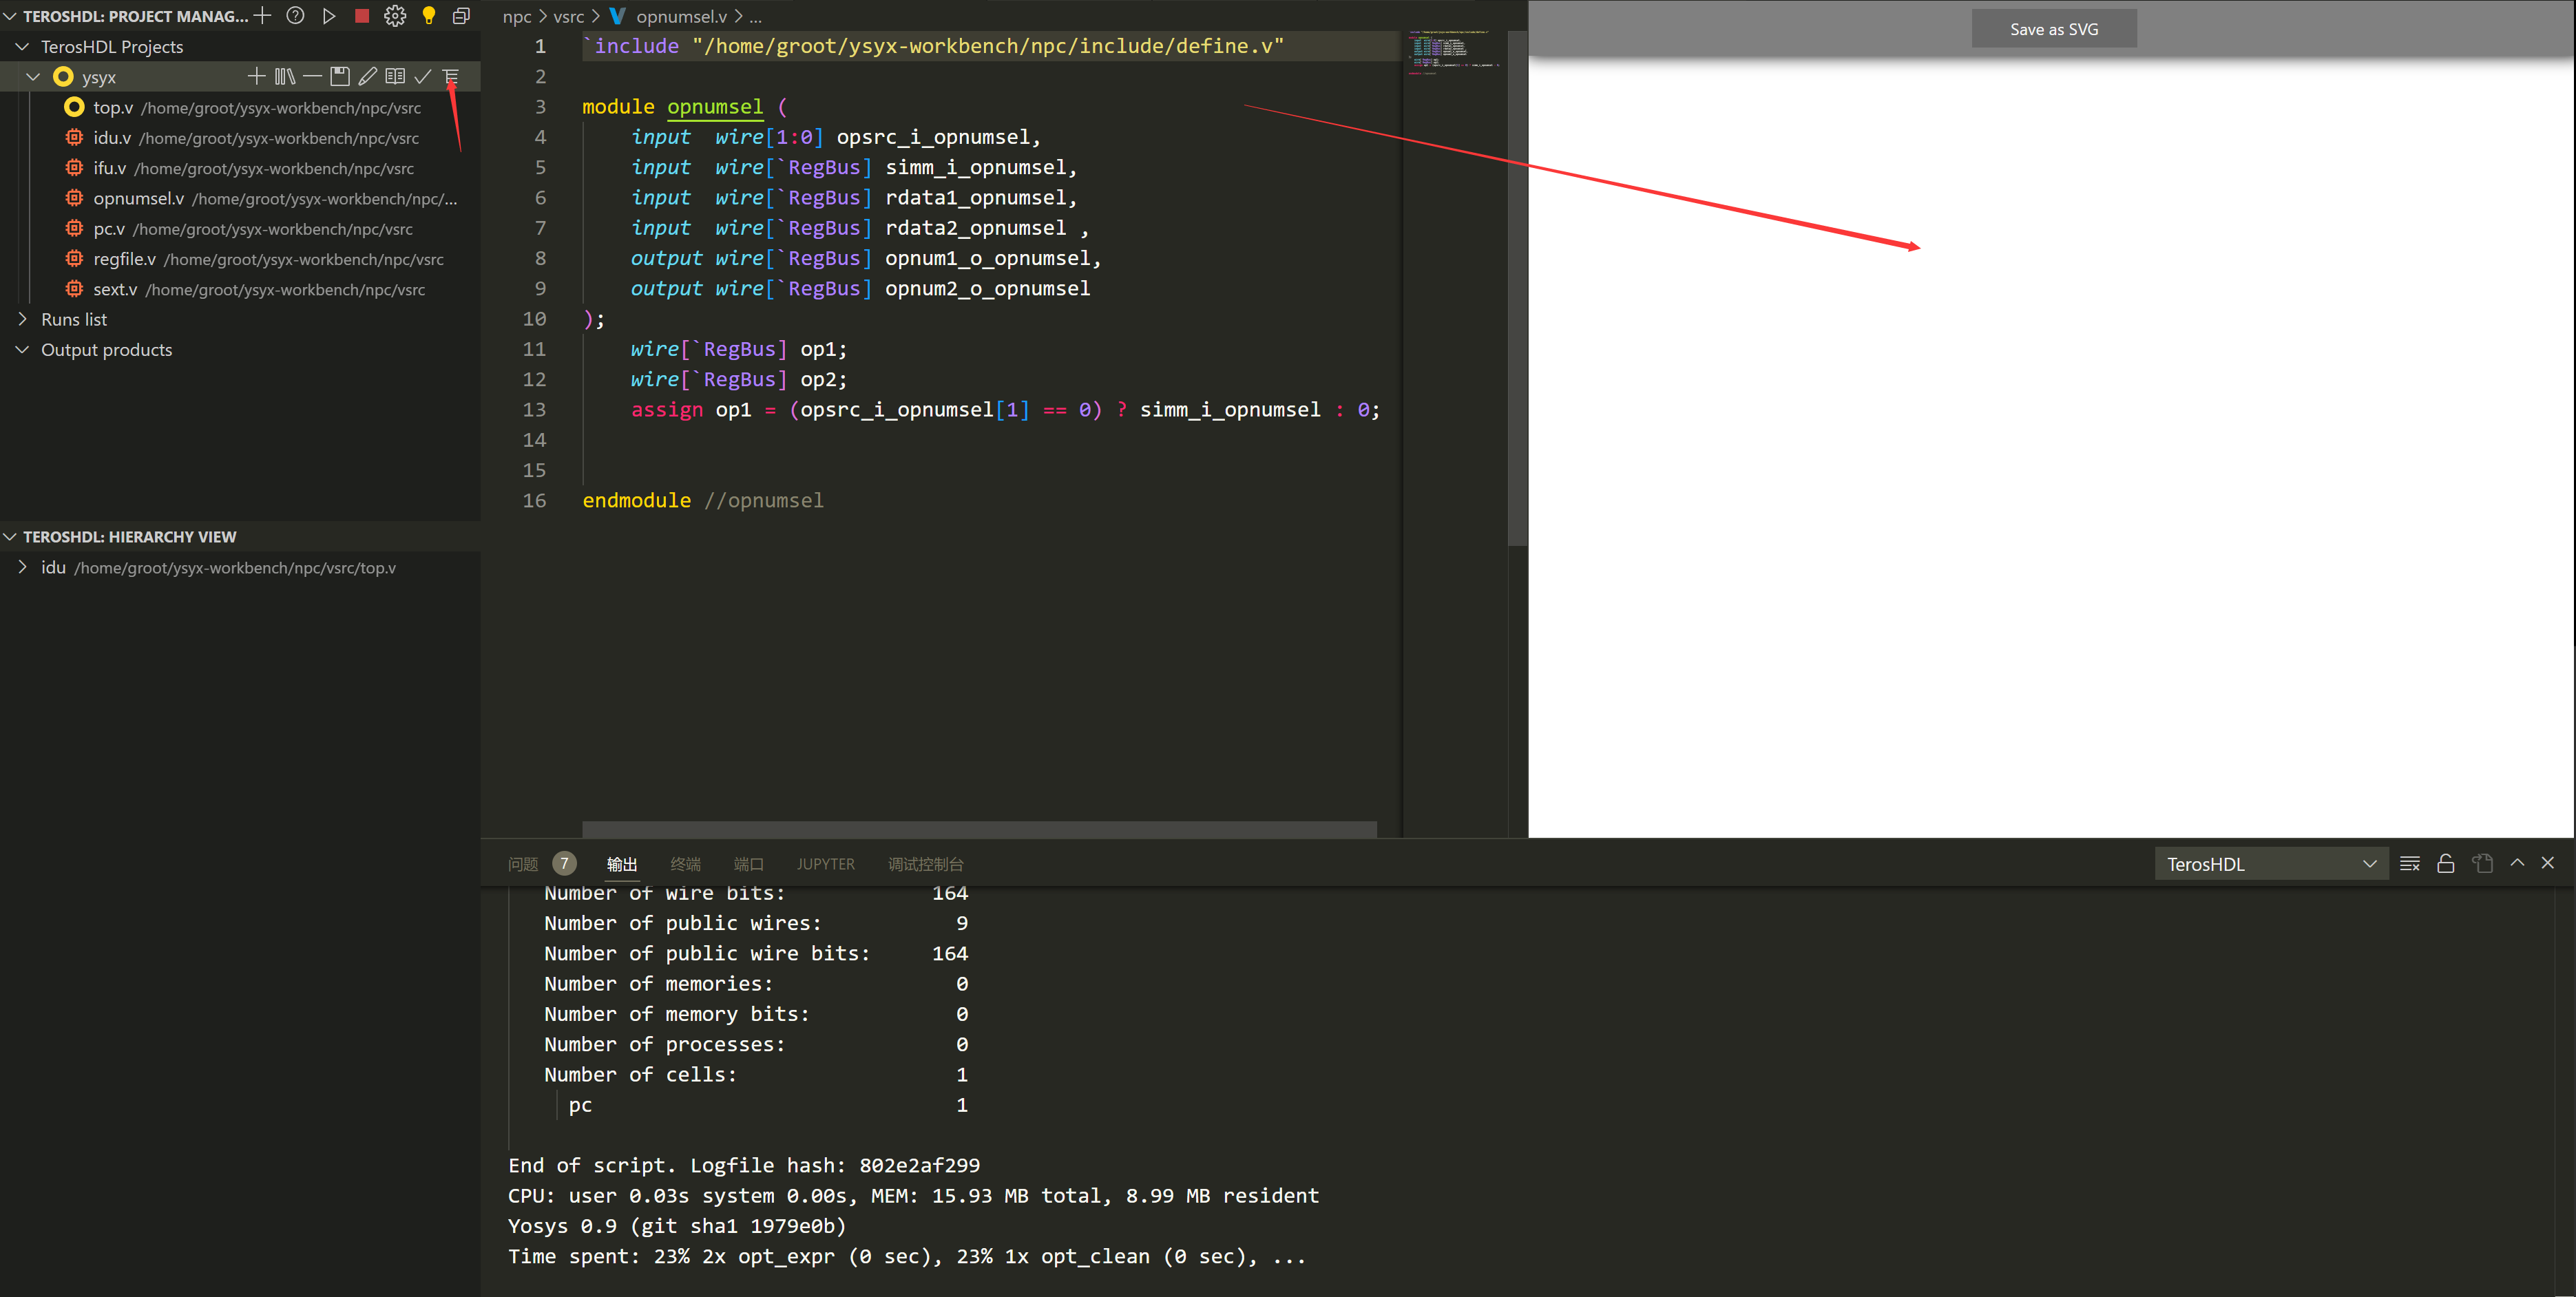Viewport: 2576px width, 1297px height.
Task: Click the open-book documentation icon on ysyx row
Action: (395, 76)
